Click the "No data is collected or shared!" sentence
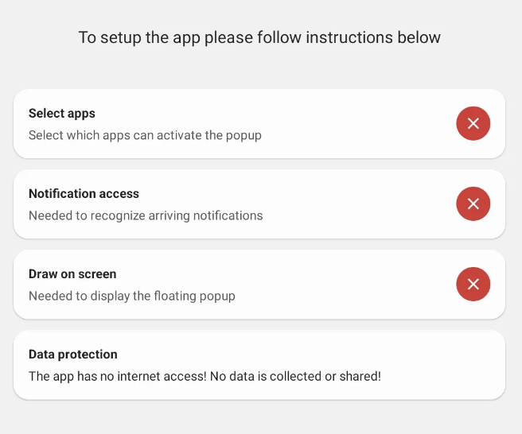The width and height of the screenshot is (522, 434). click(x=295, y=376)
